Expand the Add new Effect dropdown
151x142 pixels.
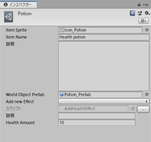pyautogui.click(x=104, y=101)
